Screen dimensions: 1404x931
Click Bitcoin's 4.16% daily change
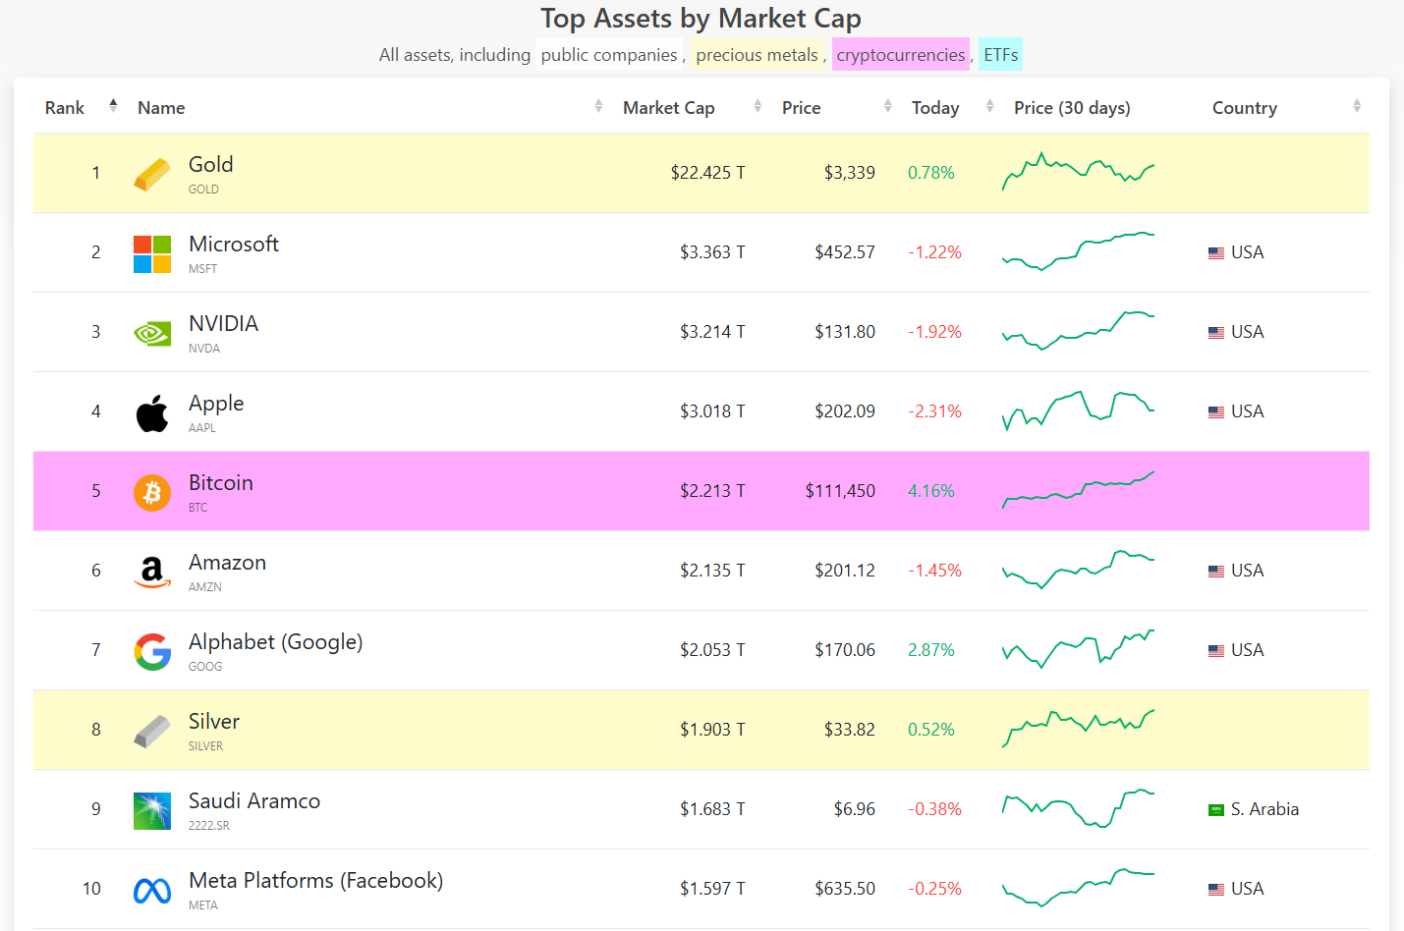click(x=931, y=491)
